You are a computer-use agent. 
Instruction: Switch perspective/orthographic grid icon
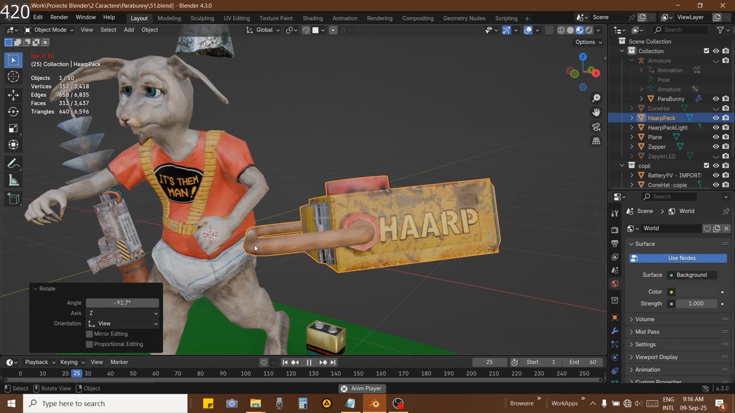coord(596,141)
